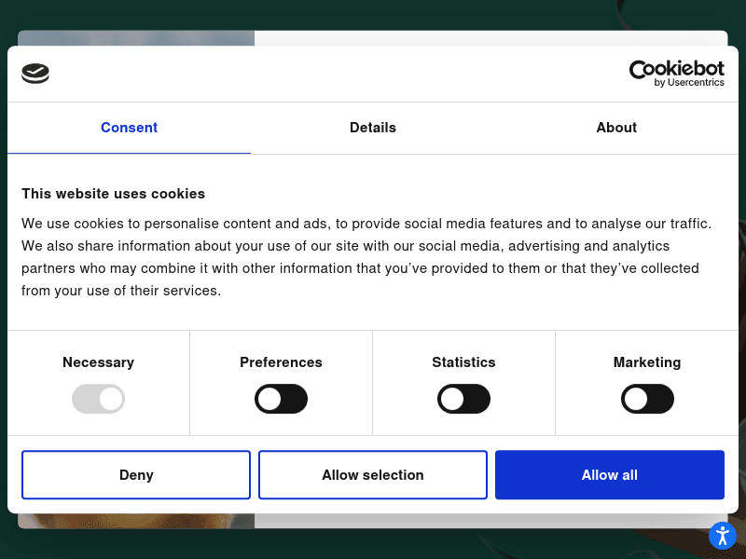Click the 'This website uses cookies' heading
746x559 pixels.
click(x=113, y=194)
